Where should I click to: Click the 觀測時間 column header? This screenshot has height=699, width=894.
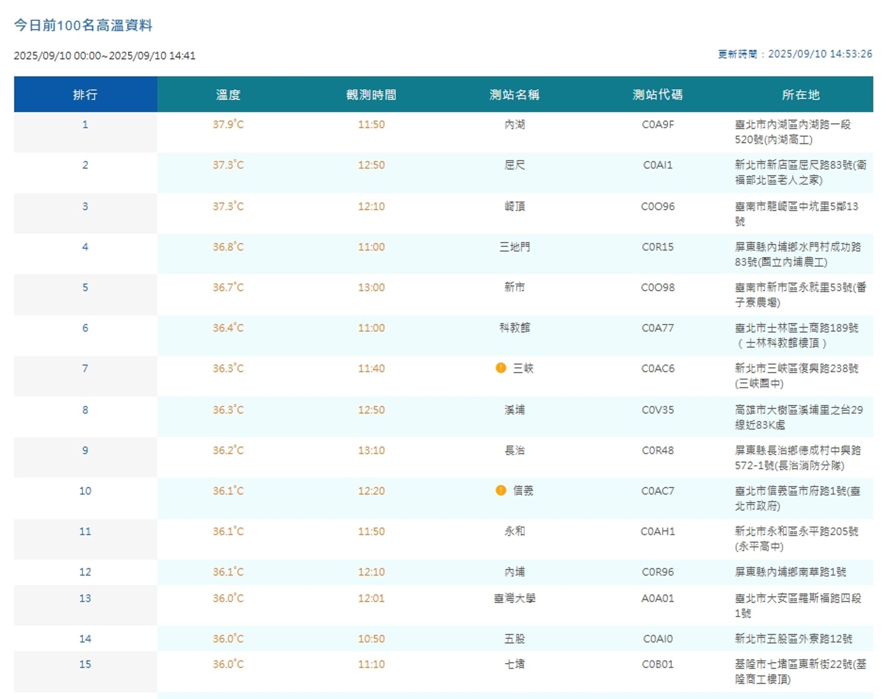371,94
